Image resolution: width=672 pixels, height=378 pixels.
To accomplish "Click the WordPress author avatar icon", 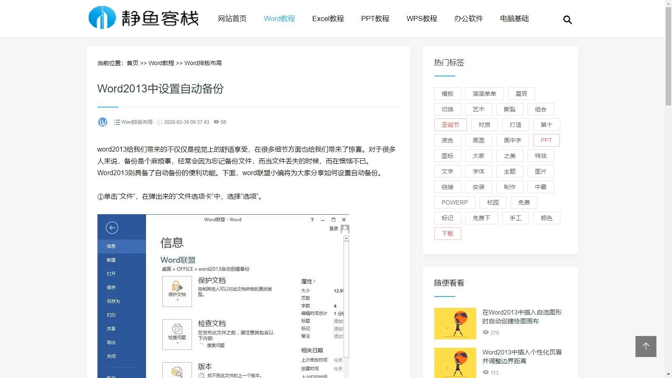I will click(x=102, y=122).
